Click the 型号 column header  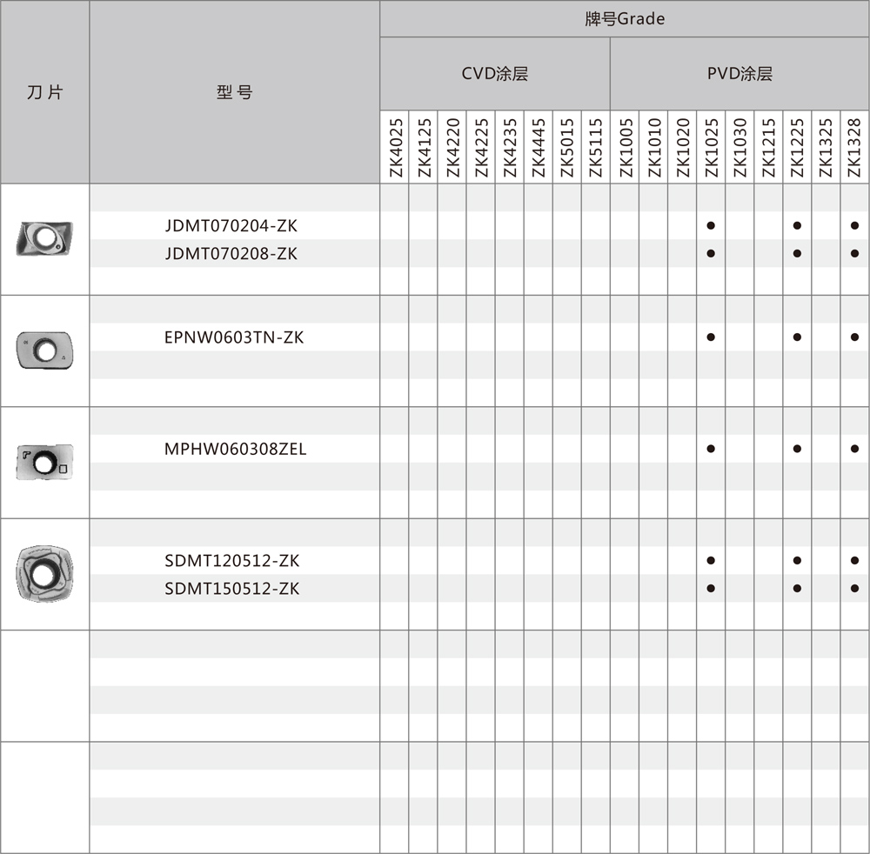pyautogui.click(x=234, y=92)
